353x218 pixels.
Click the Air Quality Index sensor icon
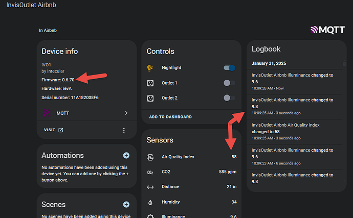click(150, 157)
